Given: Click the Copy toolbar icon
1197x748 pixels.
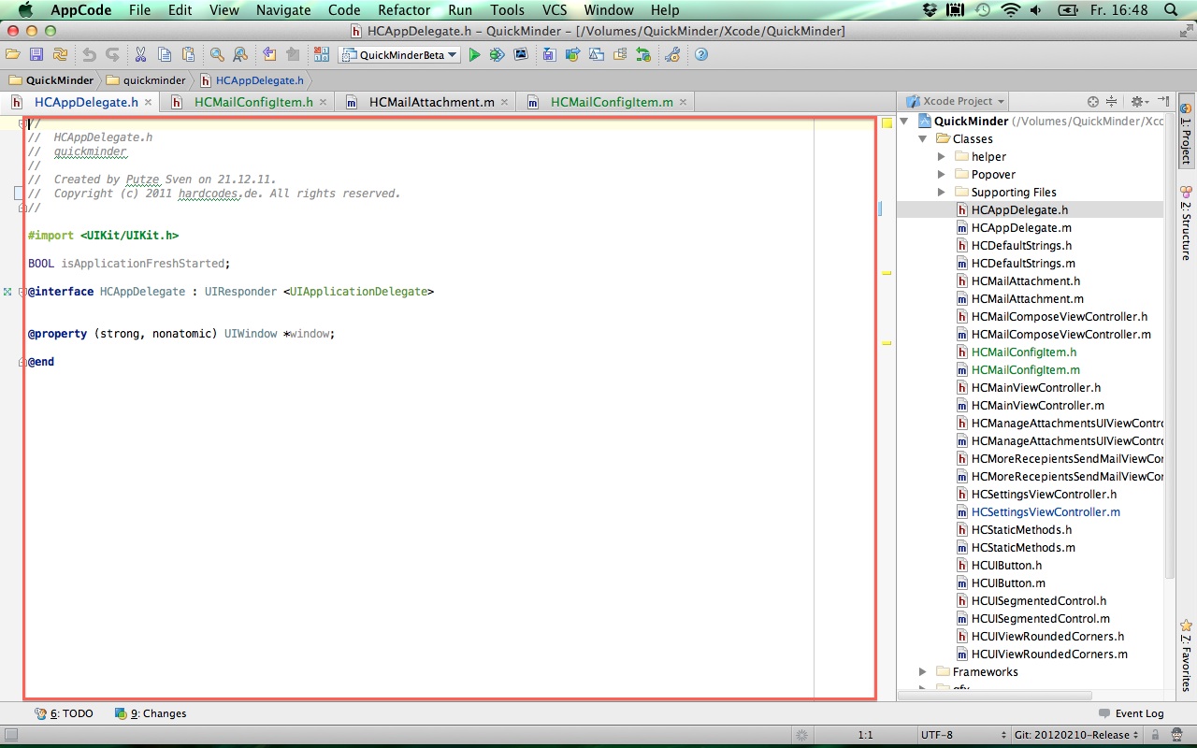Looking at the screenshot, I should pos(165,55).
